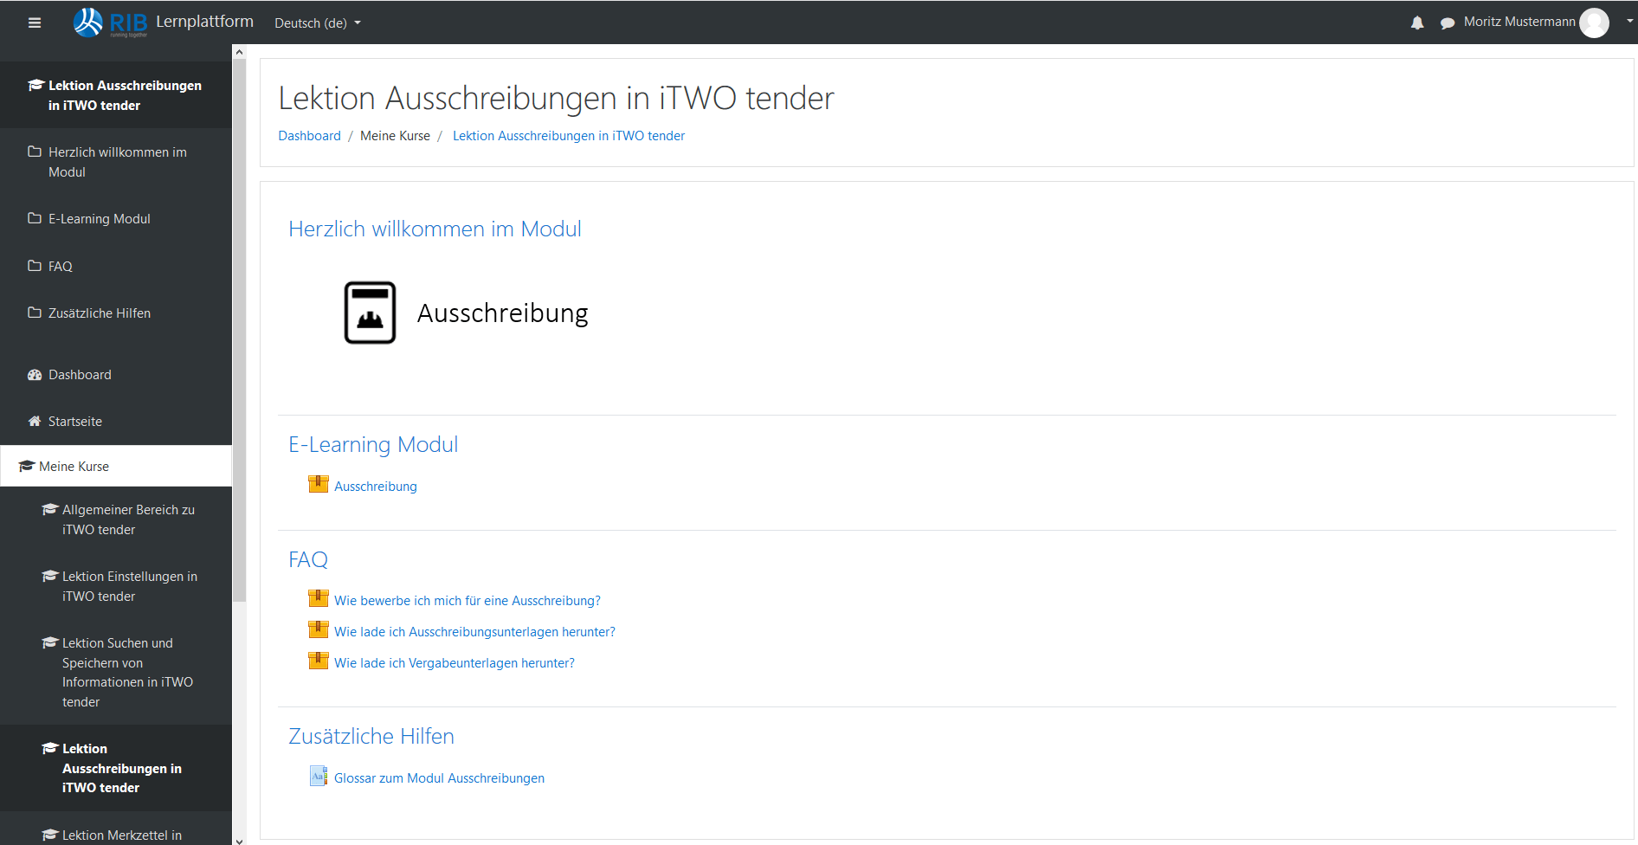Image resolution: width=1638 pixels, height=845 pixels.
Task: Click graduation cap icon of Lektion Suchen und Speichern
Action: 50,642
